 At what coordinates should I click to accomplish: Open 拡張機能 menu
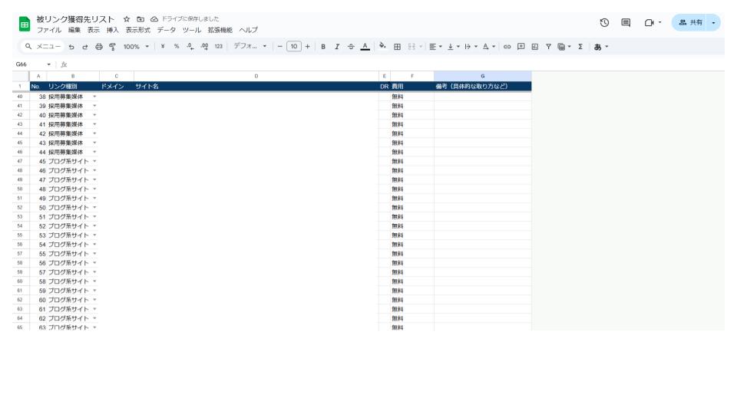point(220,30)
